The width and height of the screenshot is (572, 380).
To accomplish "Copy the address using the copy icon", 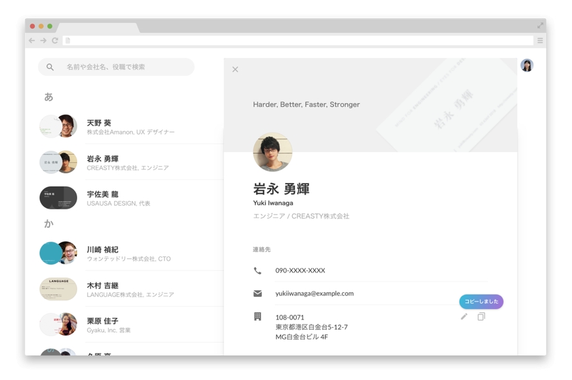I will 481,316.
